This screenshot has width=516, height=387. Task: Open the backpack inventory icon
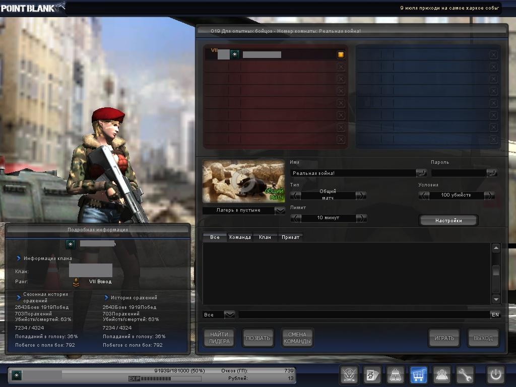[x=396, y=375]
